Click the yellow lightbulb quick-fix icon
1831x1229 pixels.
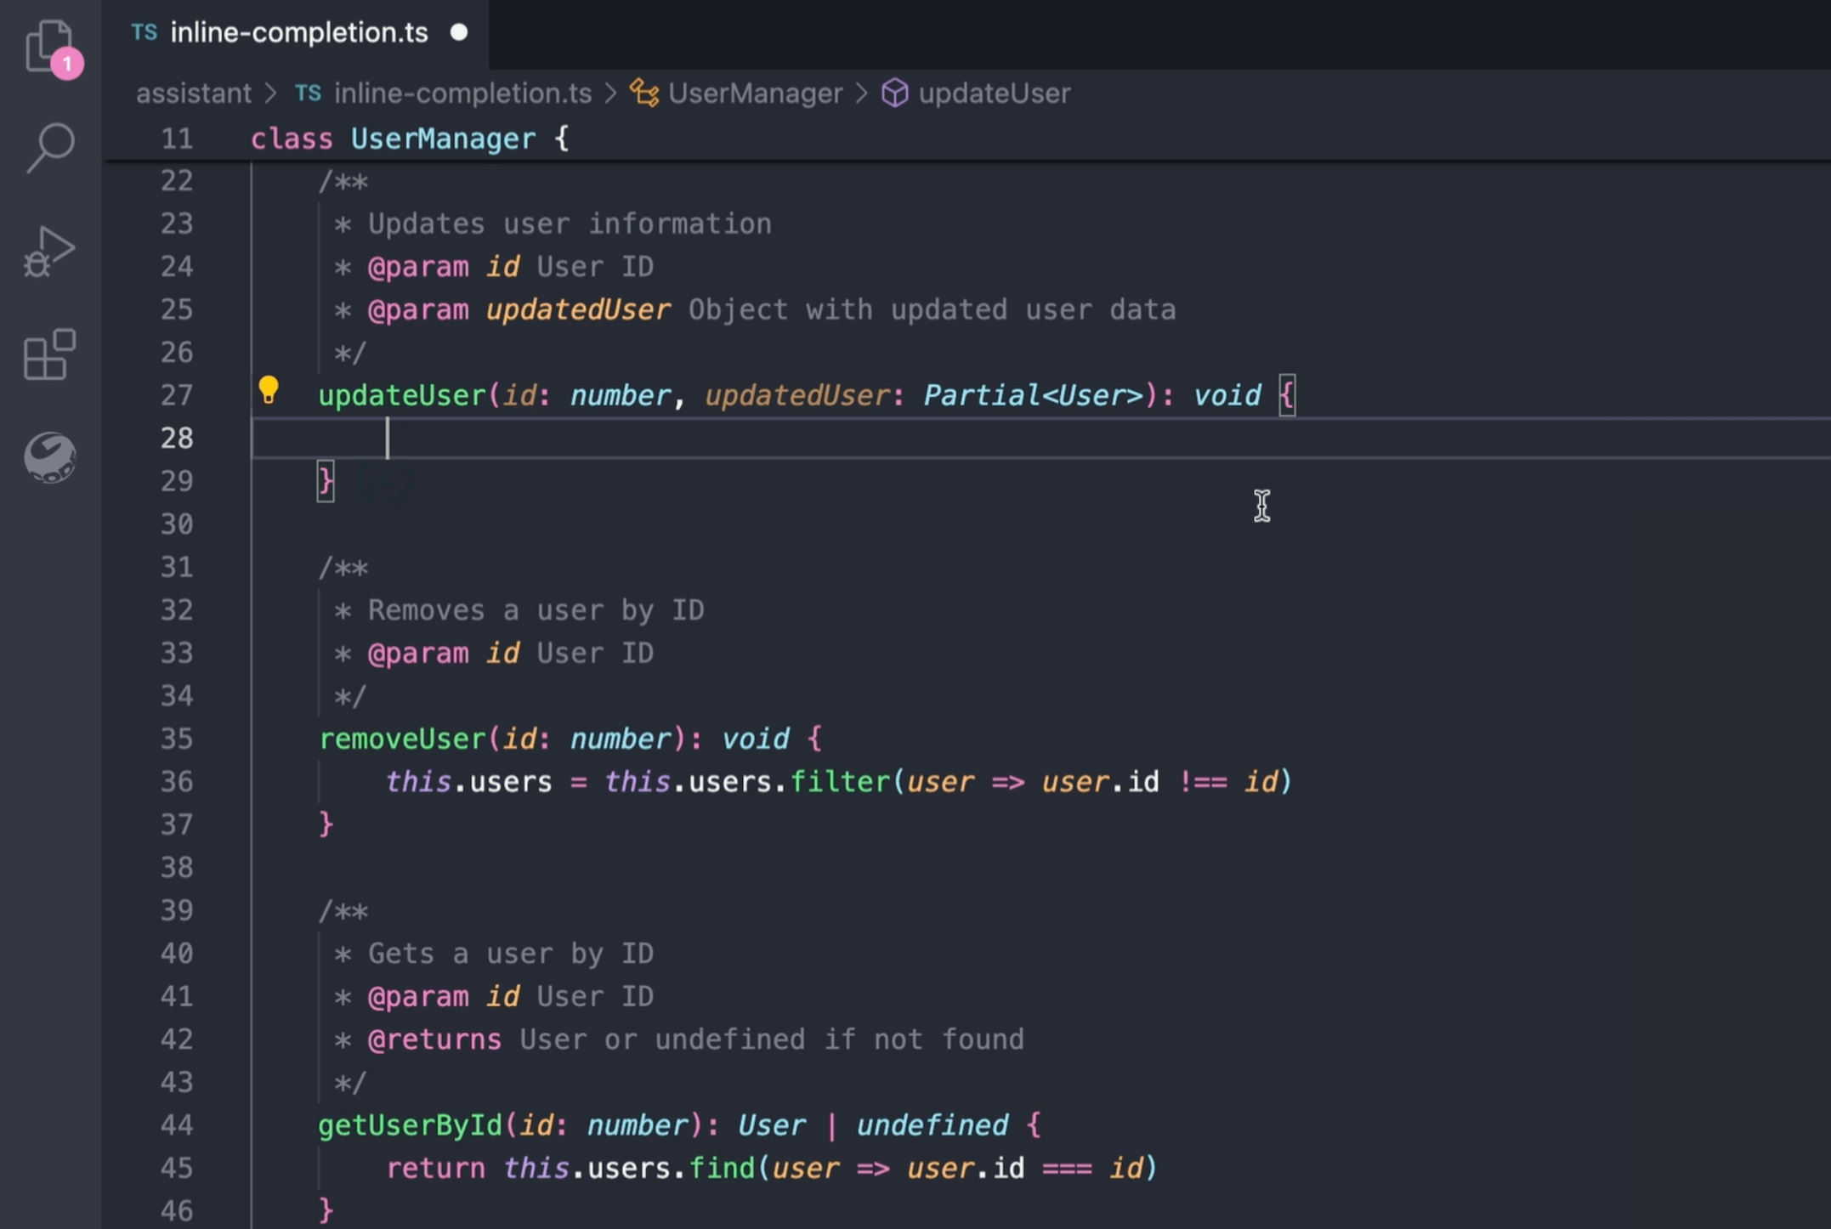[268, 390]
